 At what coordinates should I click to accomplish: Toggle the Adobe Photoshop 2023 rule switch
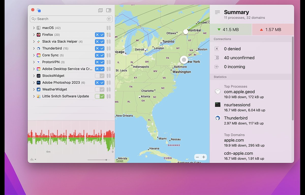pyautogui.click(x=100, y=83)
